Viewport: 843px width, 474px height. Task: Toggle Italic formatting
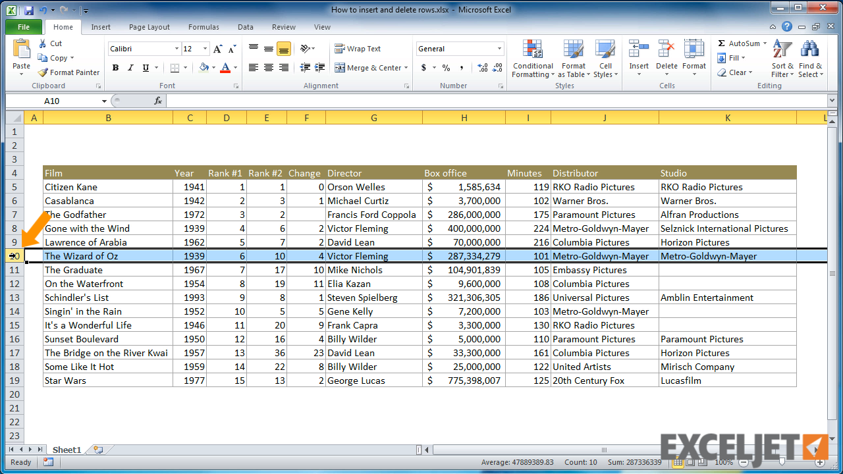[130, 68]
